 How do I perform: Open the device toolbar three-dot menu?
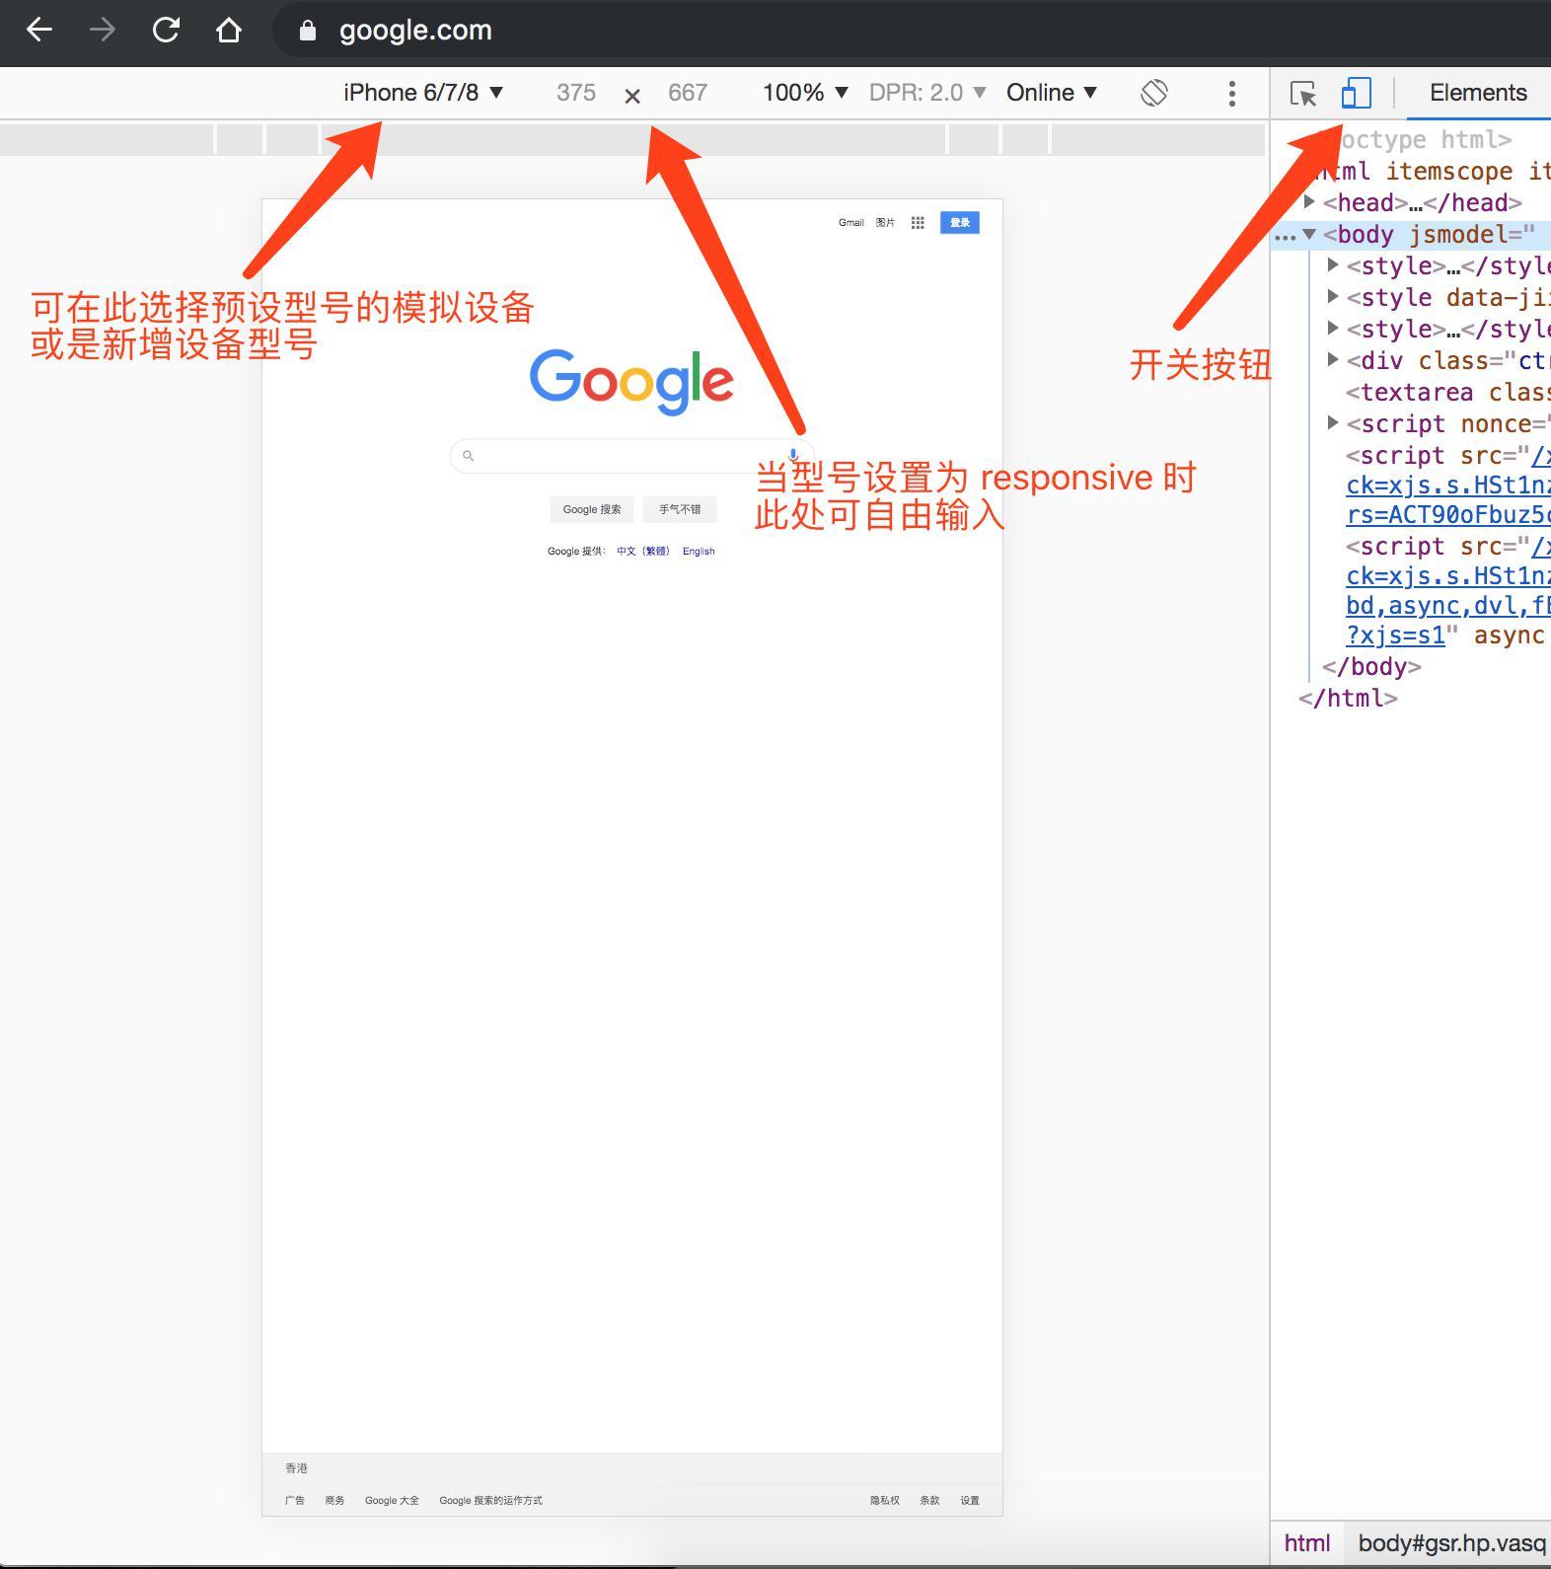pos(1231,94)
